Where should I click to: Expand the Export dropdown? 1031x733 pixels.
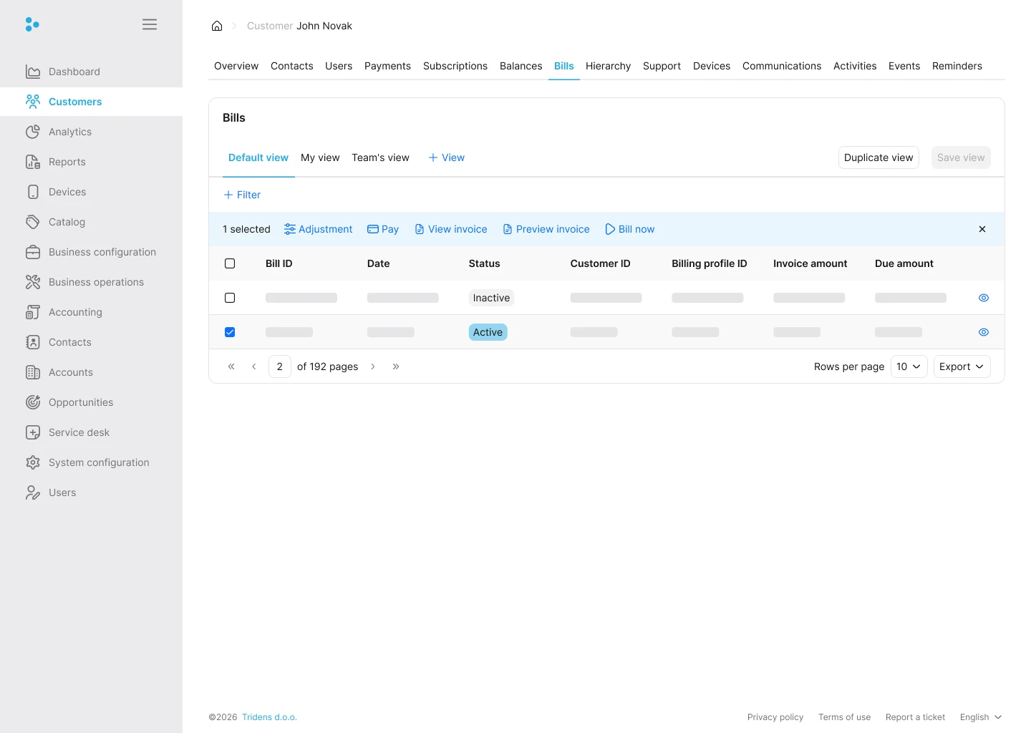pos(962,366)
